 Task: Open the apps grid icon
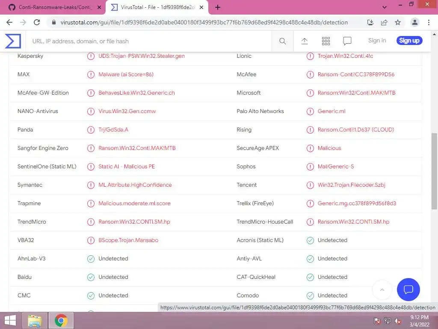click(x=326, y=41)
